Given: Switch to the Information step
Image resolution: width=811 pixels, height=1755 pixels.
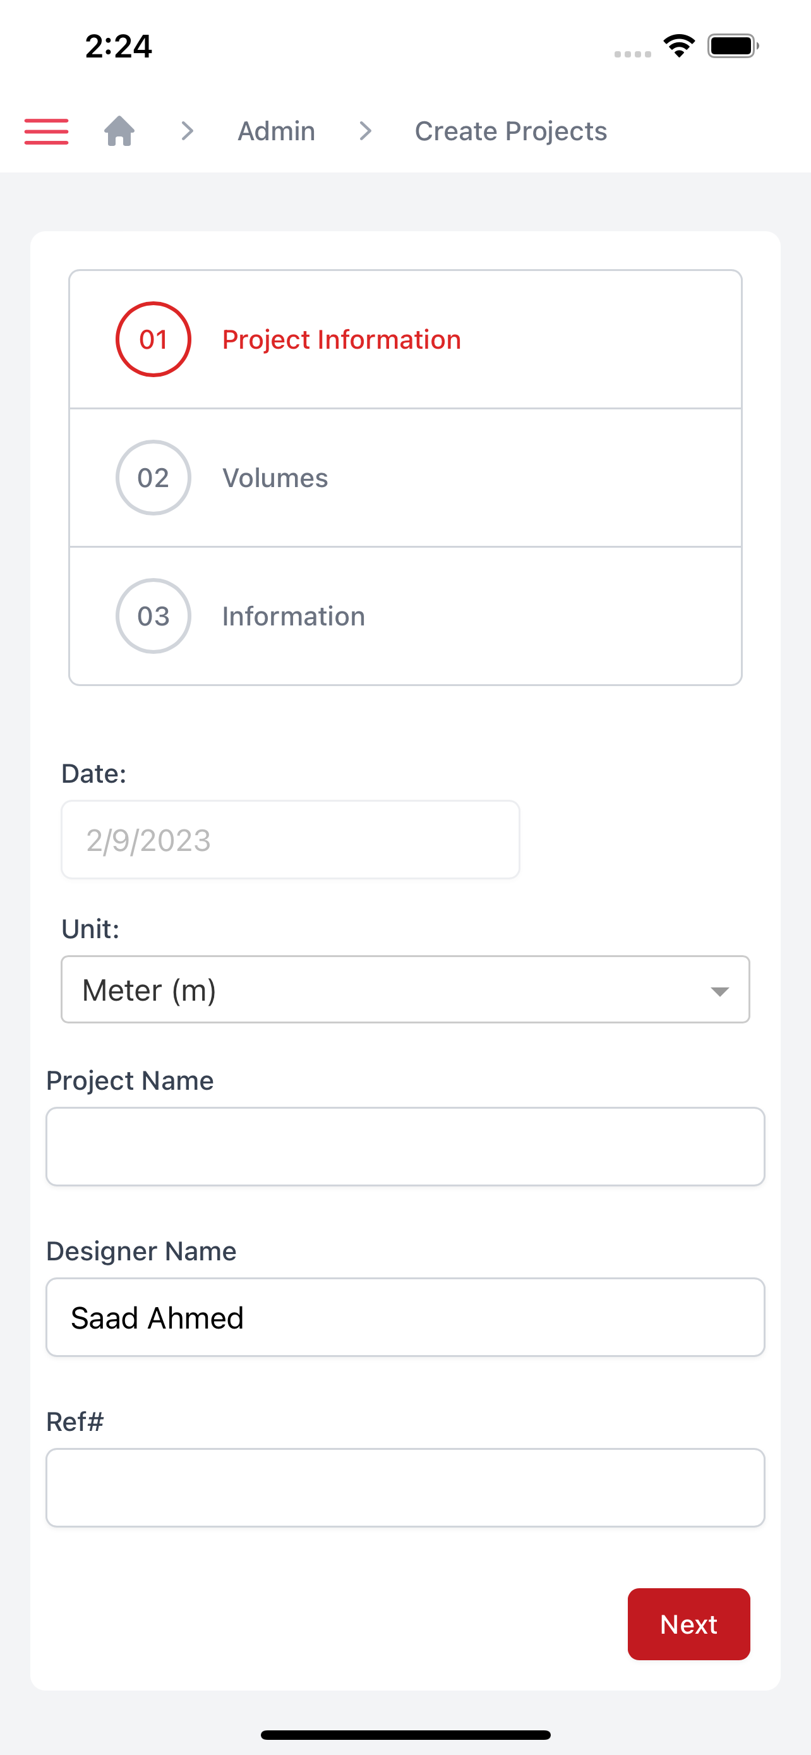Looking at the screenshot, I should coord(405,616).
